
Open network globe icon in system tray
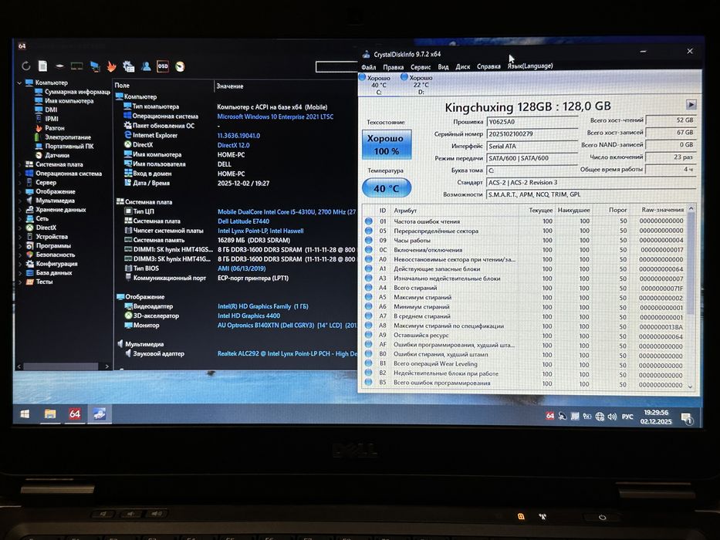[x=600, y=417]
